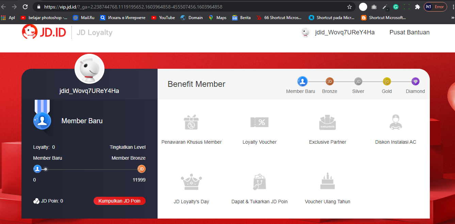Image resolution: width=455 pixels, height=224 pixels.
Task: Open the Exclusive Partner icon
Action: tap(327, 122)
